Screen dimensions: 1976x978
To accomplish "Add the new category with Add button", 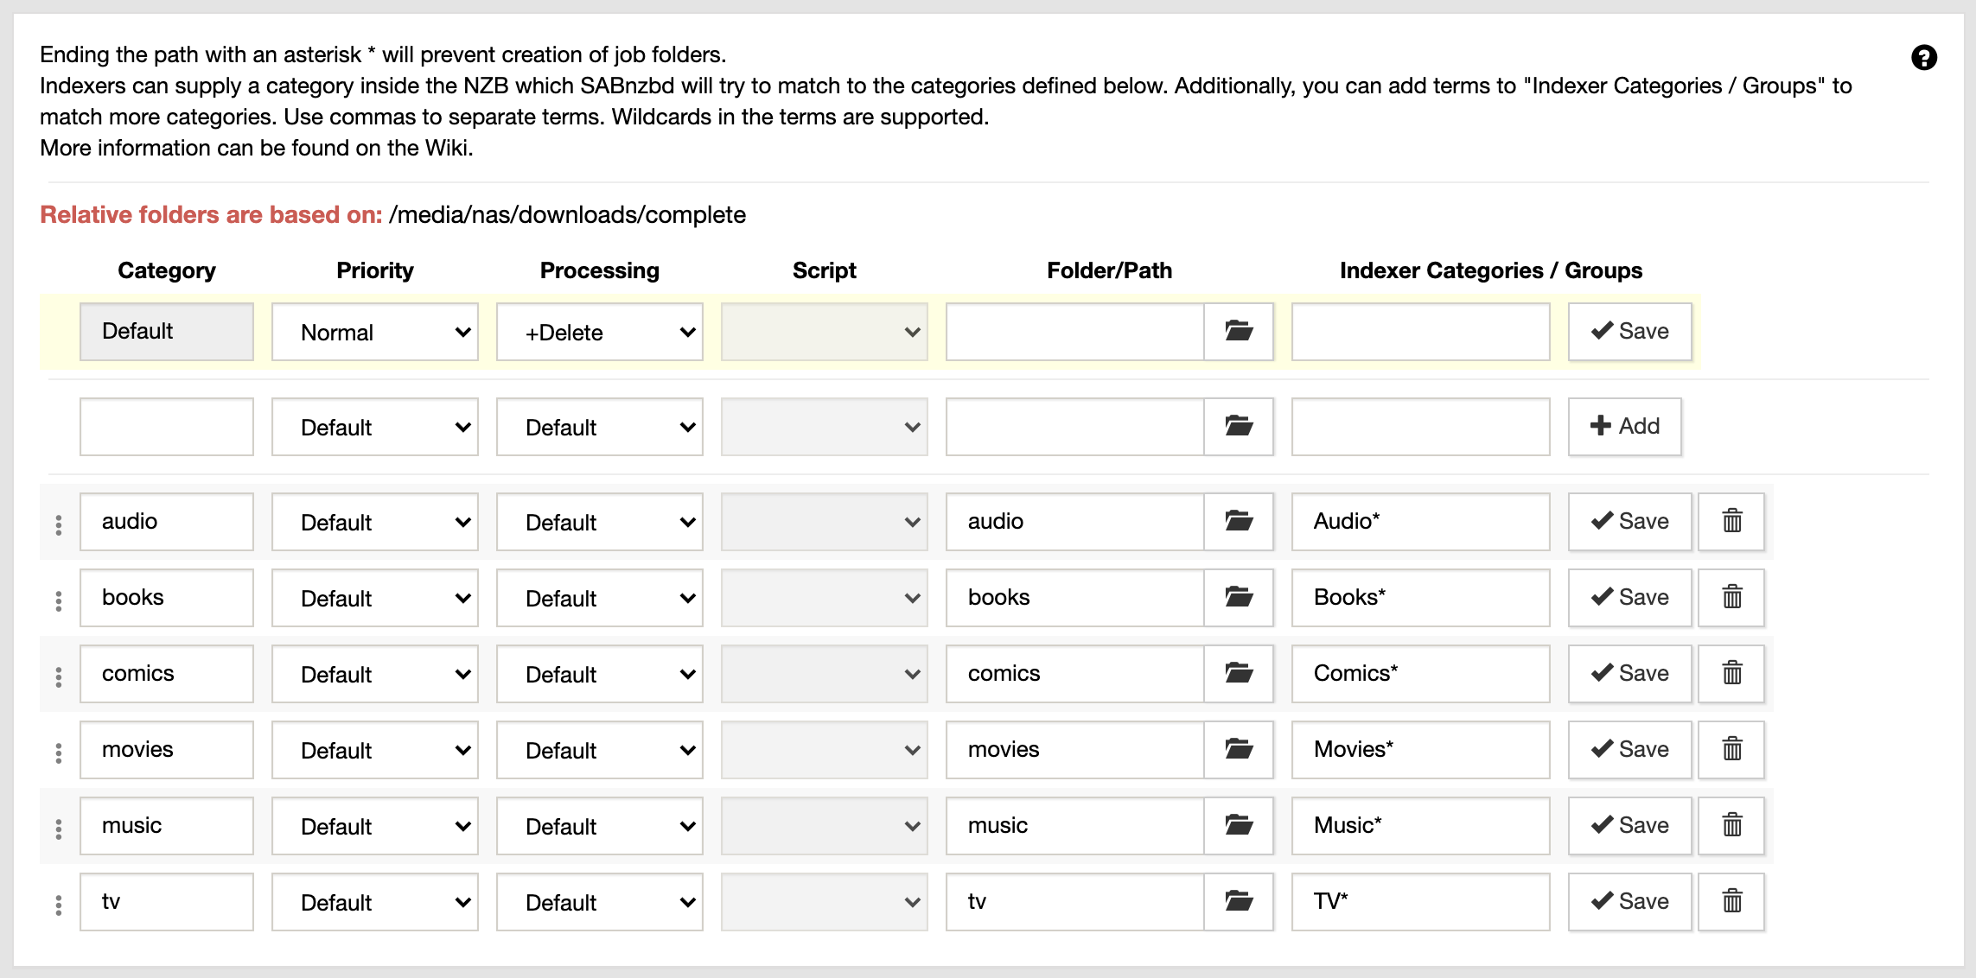I will [x=1624, y=426].
